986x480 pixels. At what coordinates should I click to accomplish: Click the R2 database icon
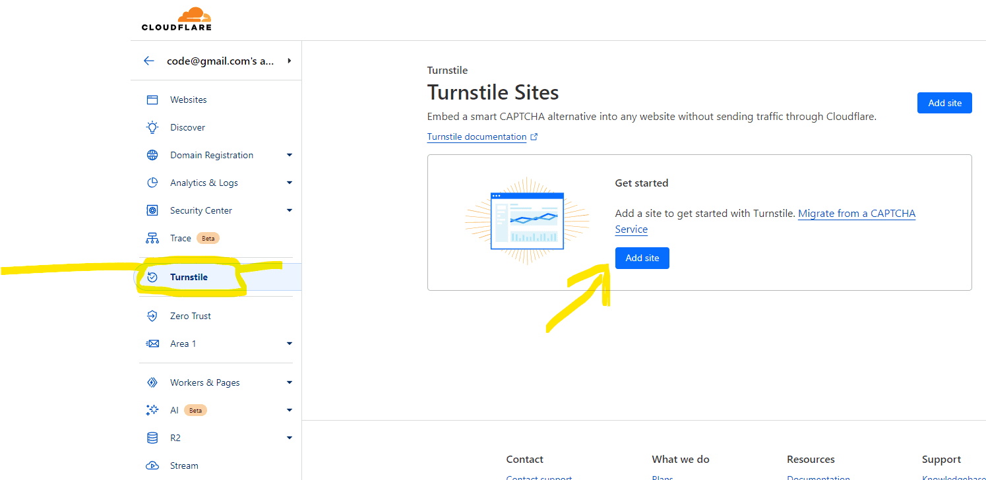152,438
